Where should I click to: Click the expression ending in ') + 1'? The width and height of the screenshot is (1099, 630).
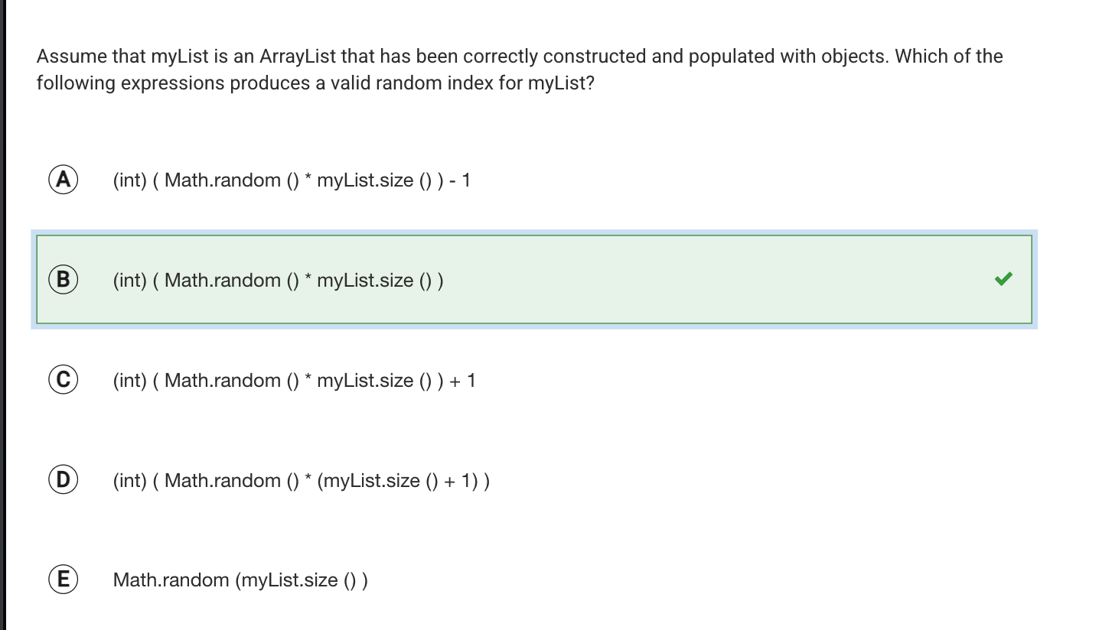(x=294, y=381)
